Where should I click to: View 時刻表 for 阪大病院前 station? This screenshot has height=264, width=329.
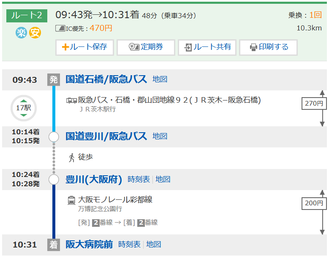(129, 244)
